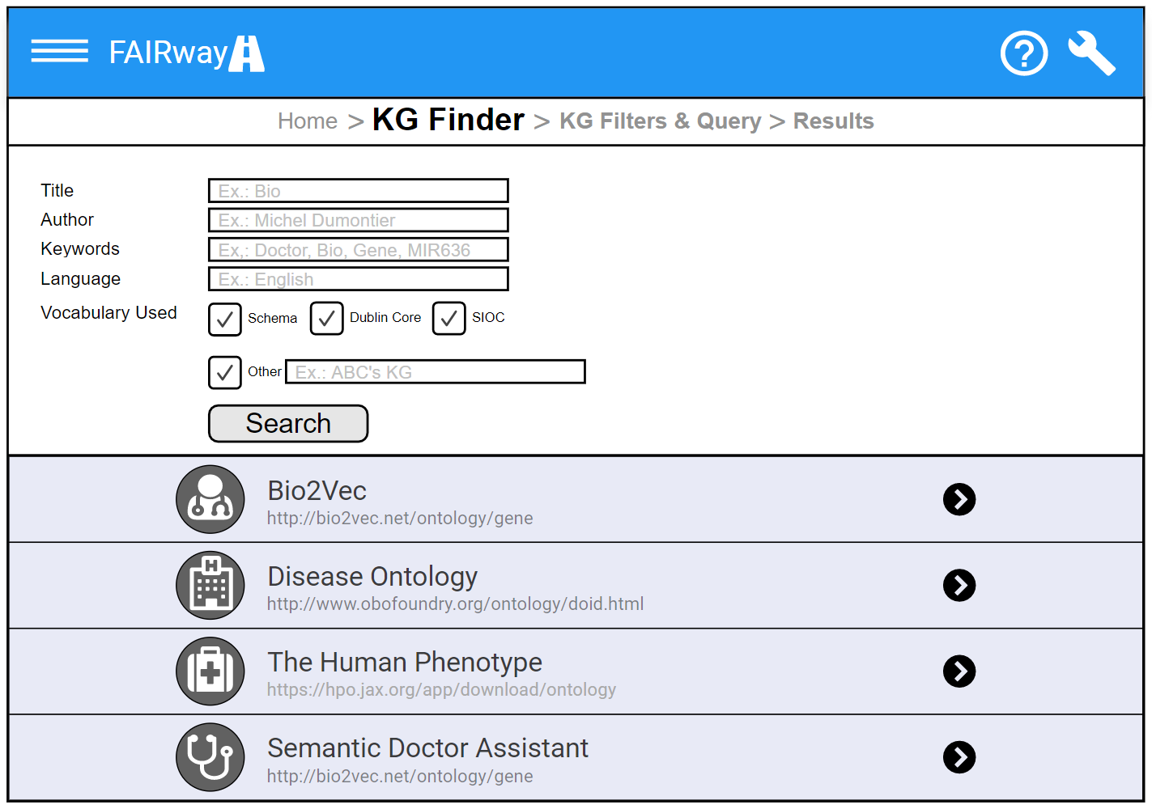Uncheck the Schema vocabulary checkbox
The width and height of the screenshot is (1152, 809).
225,319
